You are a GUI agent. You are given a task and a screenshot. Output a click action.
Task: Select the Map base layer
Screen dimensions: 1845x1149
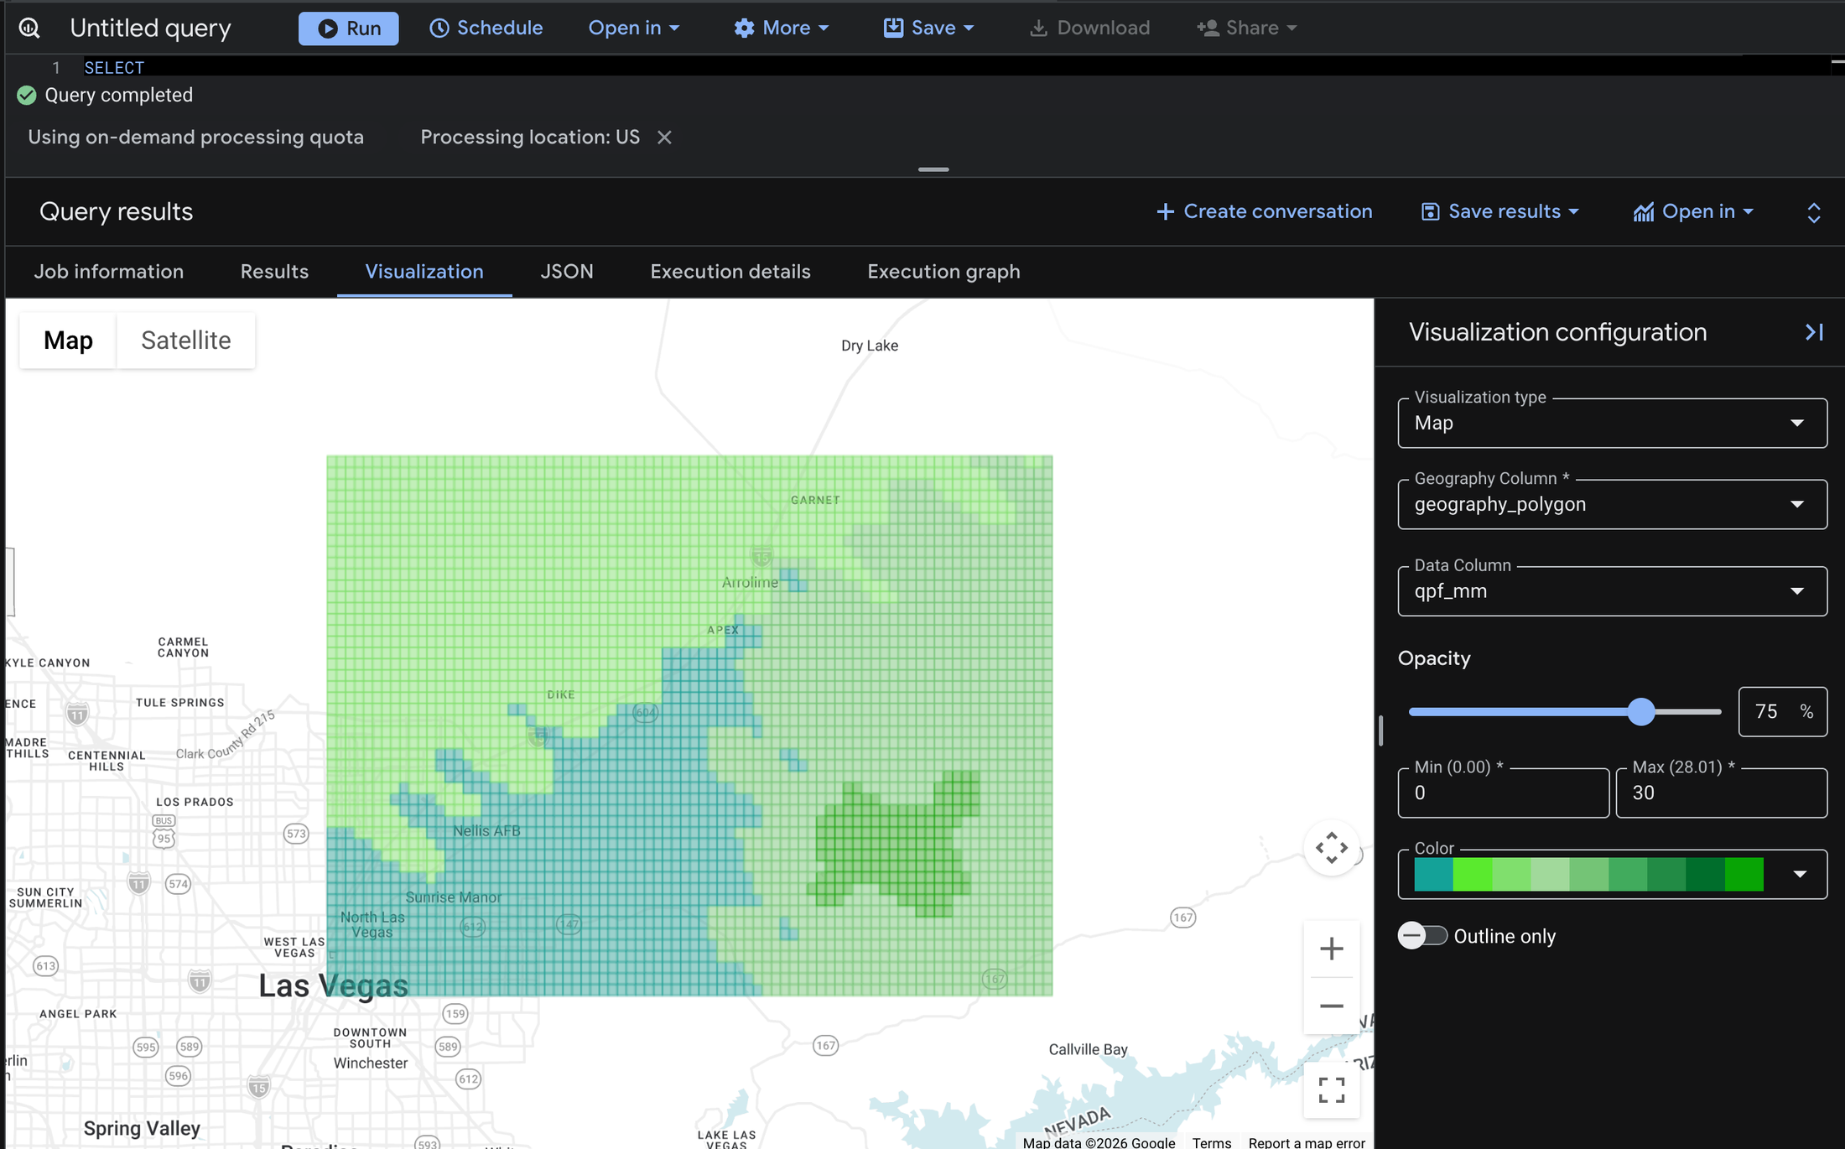68,341
